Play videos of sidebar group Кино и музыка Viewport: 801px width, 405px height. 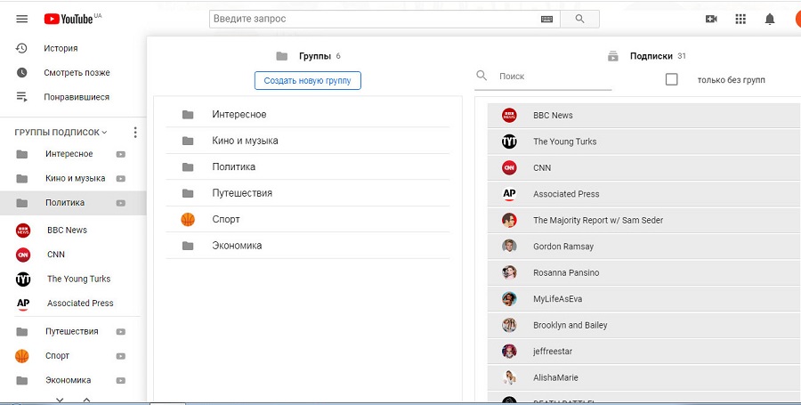120,179
